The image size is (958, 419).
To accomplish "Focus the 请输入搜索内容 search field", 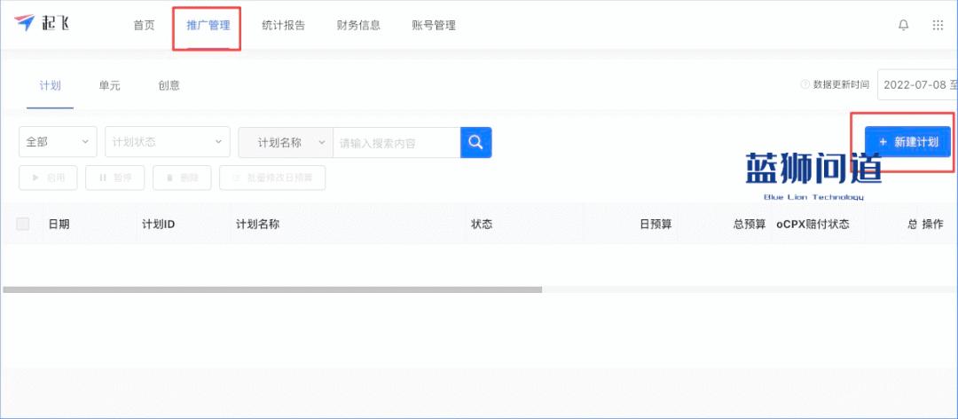I will pos(397,143).
